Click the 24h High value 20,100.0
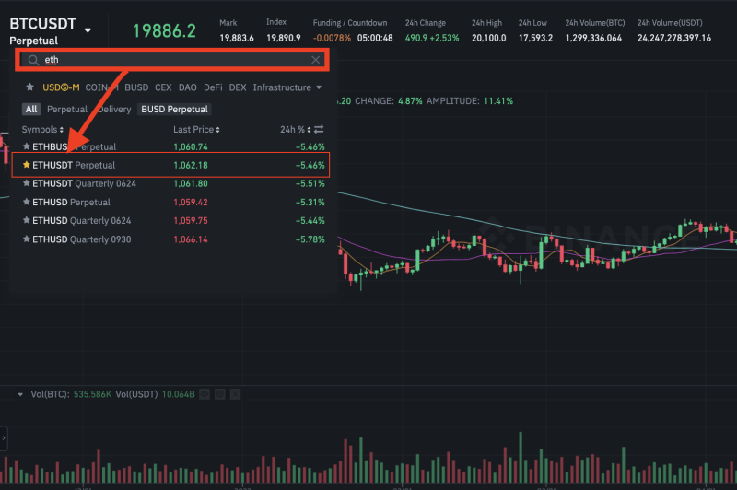 coord(489,38)
